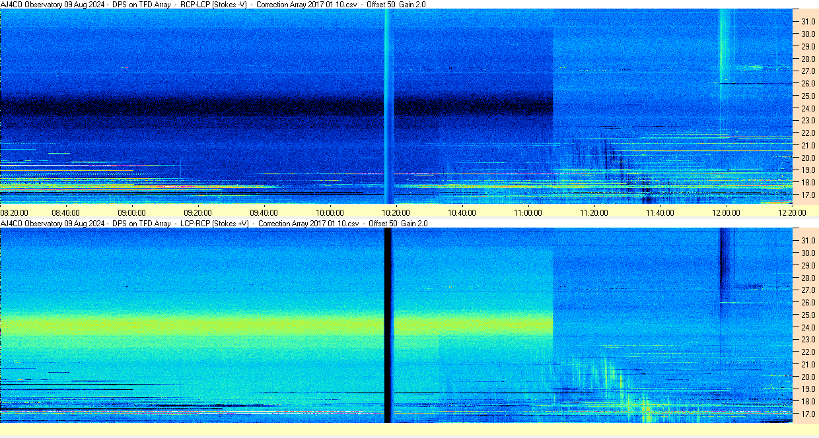Click 19.0 frequency label in Stokes +V panel

click(x=808, y=389)
